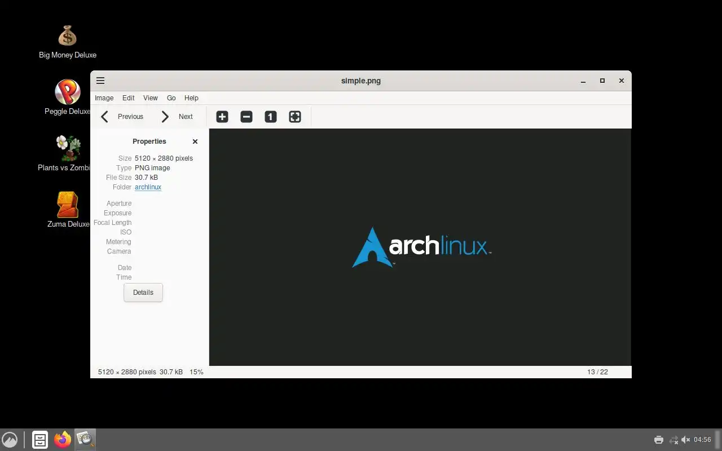Show image at normal 1:1 size
This screenshot has height=451, width=722.
(x=271, y=117)
